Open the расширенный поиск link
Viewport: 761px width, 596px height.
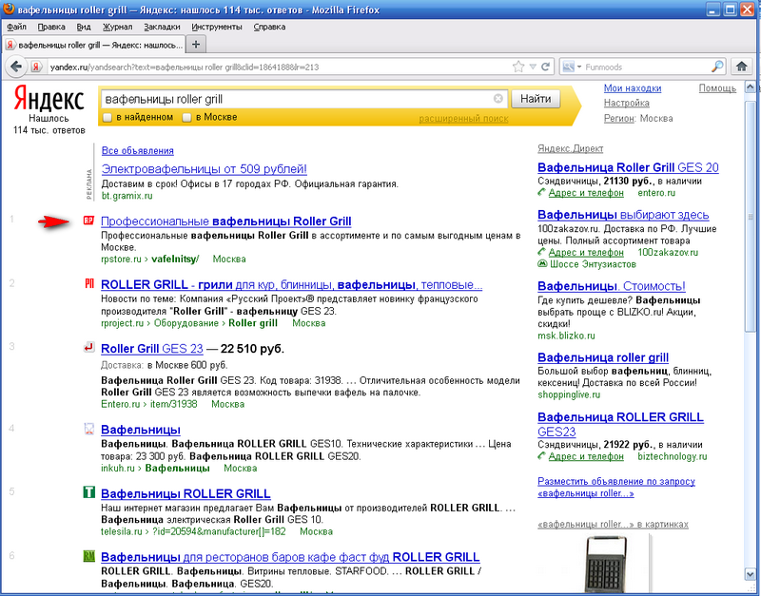point(463,118)
